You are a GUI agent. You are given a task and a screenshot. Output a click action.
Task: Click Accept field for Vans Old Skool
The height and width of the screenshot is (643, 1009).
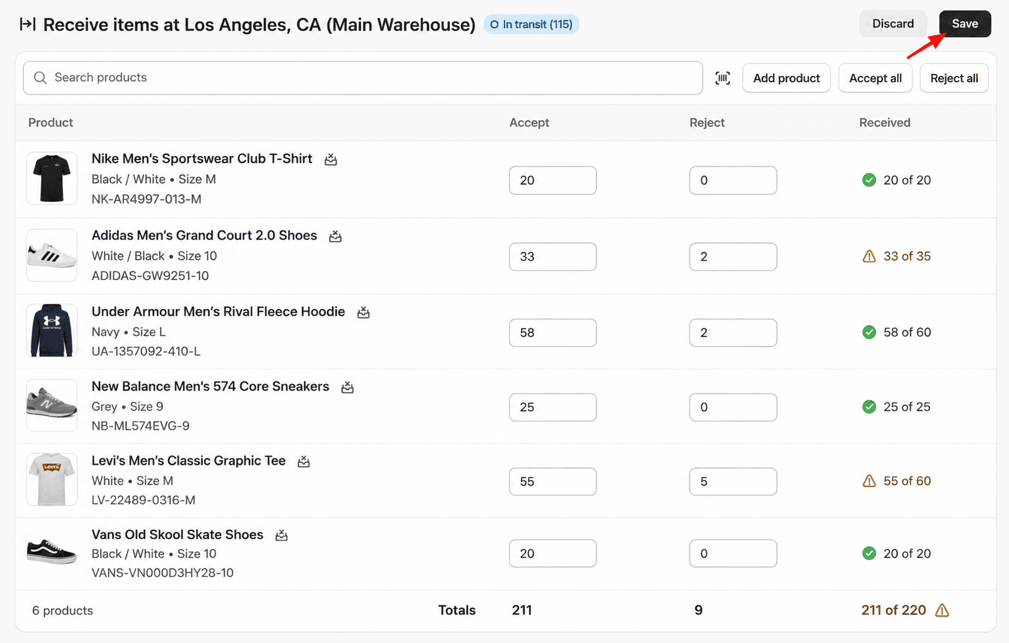click(553, 554)
